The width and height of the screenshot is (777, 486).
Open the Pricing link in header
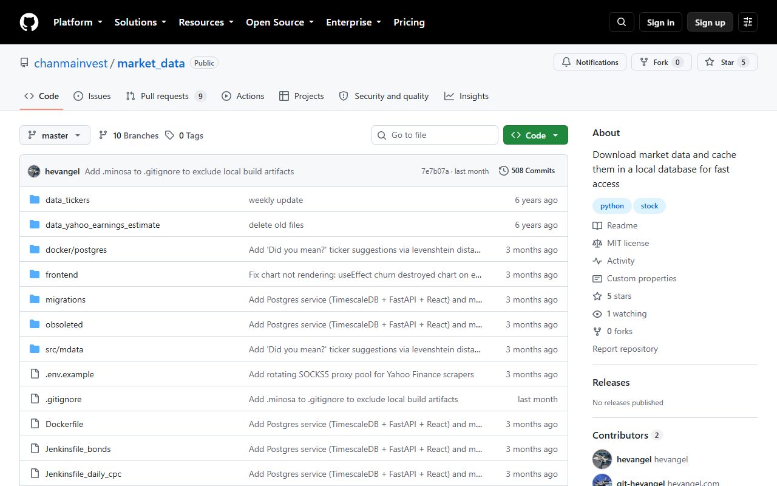[x=409, y=22]
